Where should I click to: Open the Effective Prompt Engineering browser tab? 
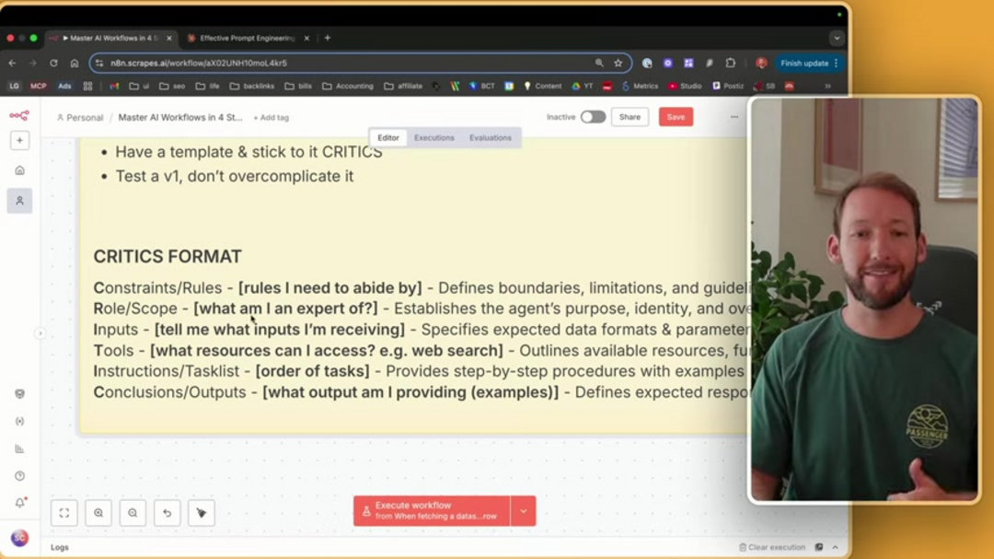click(x=244, y=38)
